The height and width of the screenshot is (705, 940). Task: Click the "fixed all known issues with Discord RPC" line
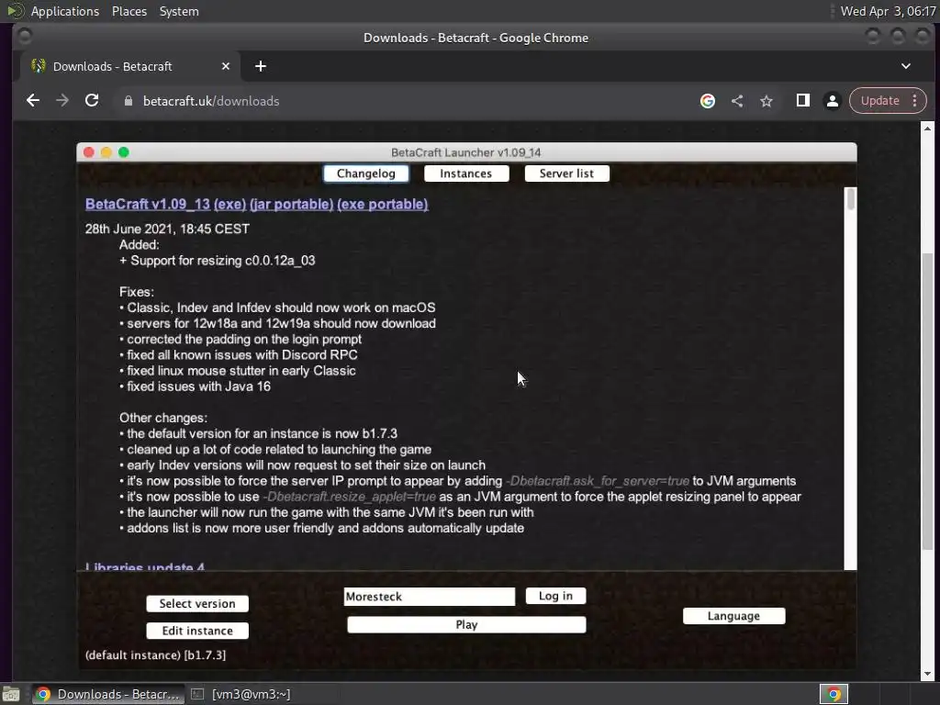pyautogui.click(x=242, y=355)
